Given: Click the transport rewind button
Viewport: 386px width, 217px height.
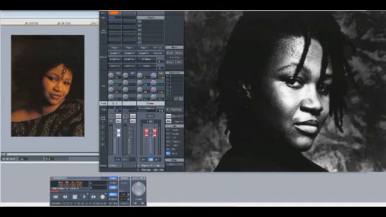Looking at the screenshot, I should coord(65,197).
